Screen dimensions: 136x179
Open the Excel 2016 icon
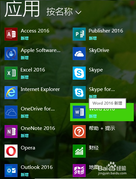pyautogui.click(x=11, y=73)
